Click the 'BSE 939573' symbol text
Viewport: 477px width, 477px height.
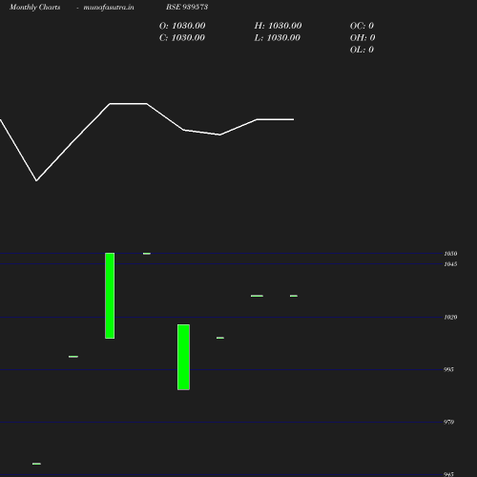click(187, 7)
